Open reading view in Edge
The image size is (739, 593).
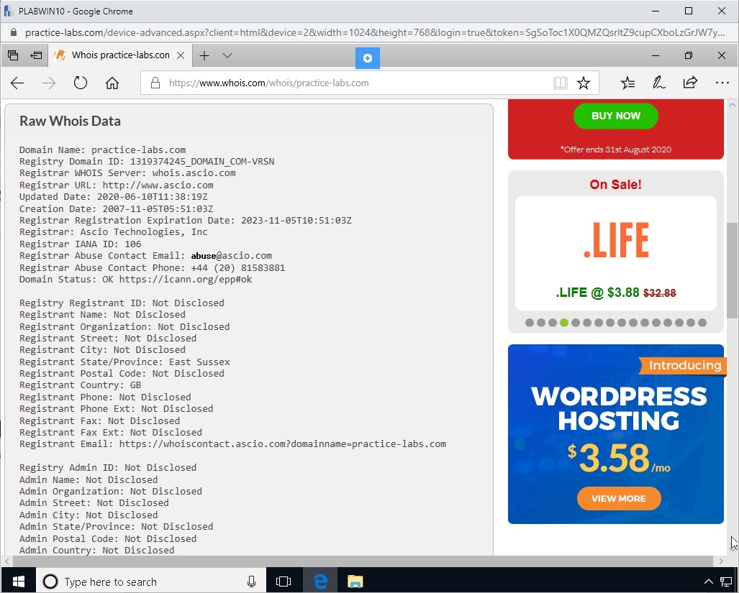(560, 83)
